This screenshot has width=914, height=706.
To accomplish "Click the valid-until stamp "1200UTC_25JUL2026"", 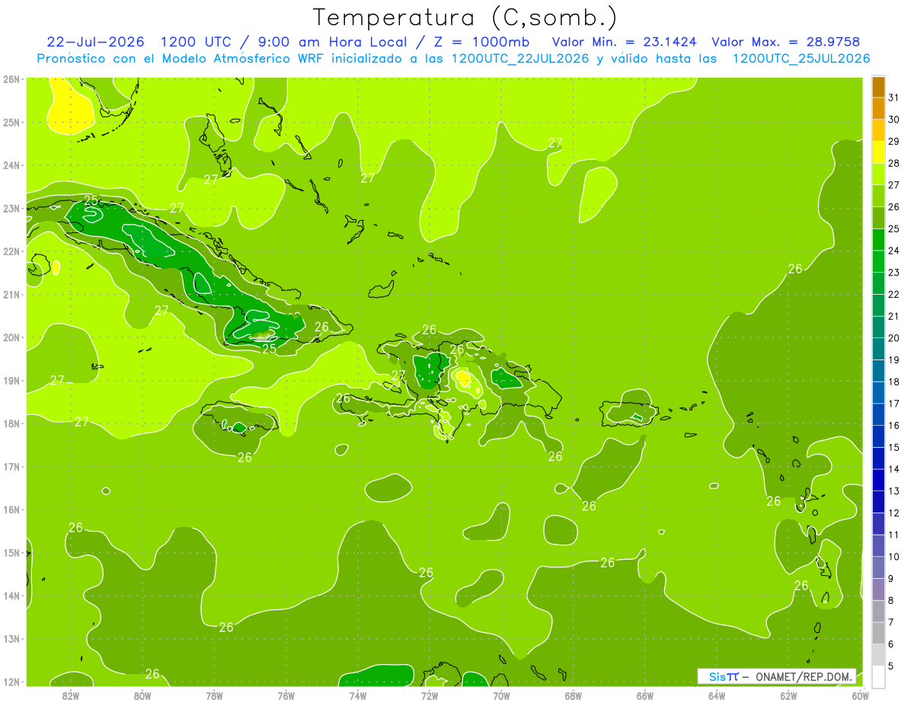I will tap(801, 59).
